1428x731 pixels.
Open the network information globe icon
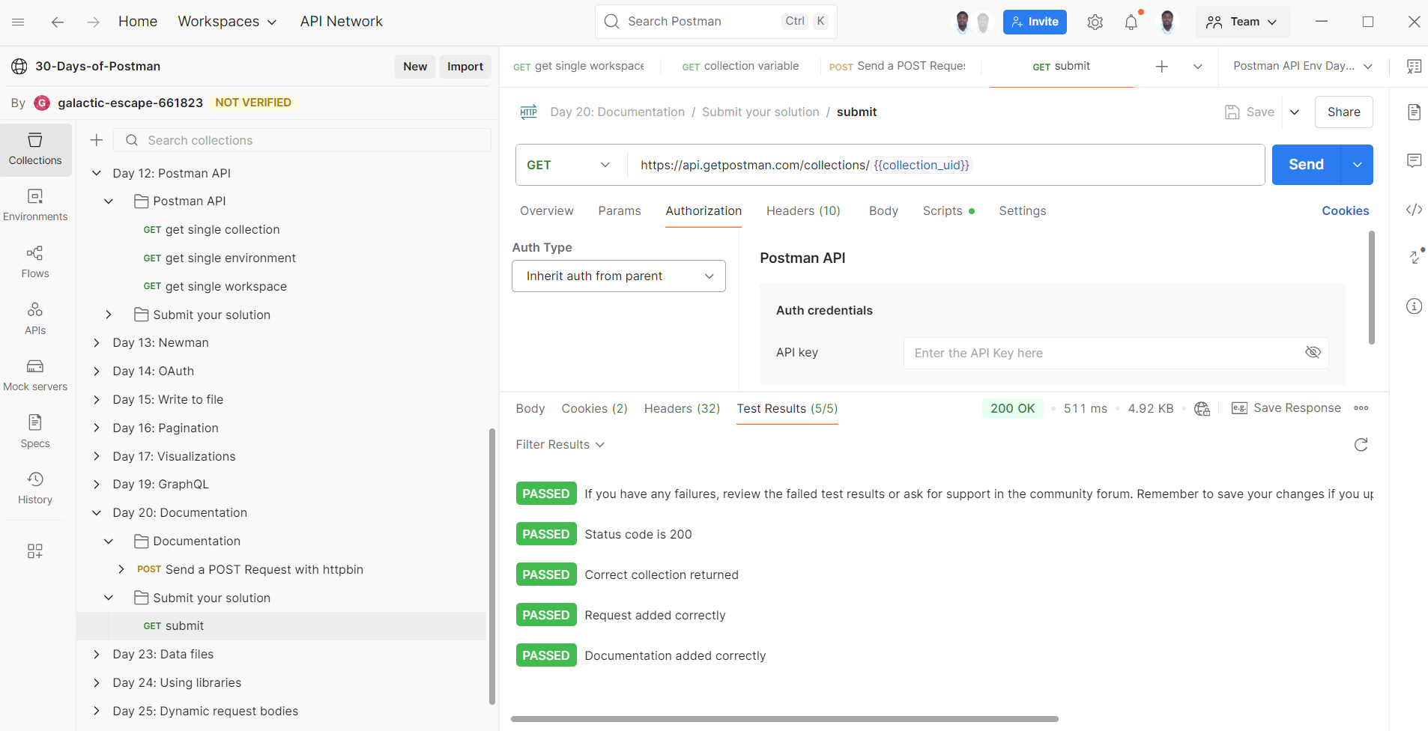click(1202, 408)
